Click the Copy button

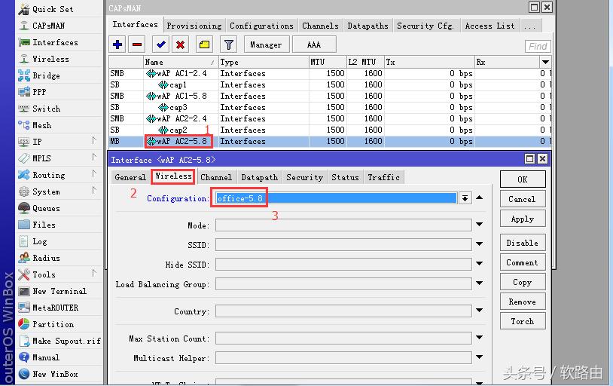coord(523,282)
